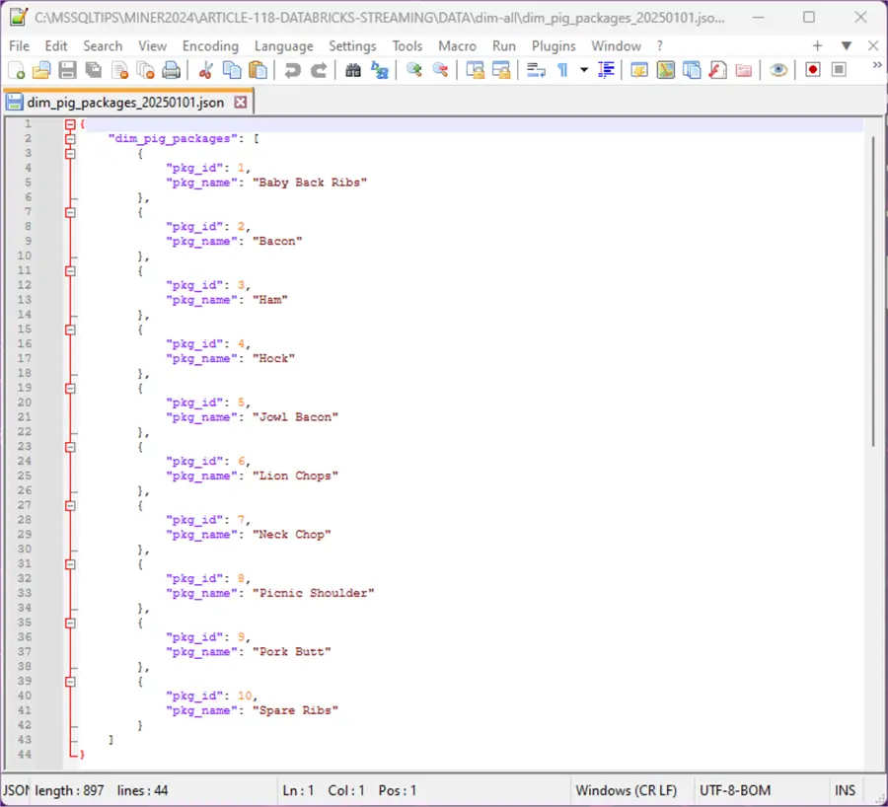The height and width of the screenshot is (807, 888).
Task: Paste using the clipboard icon
Action: (x=258, y=70)
